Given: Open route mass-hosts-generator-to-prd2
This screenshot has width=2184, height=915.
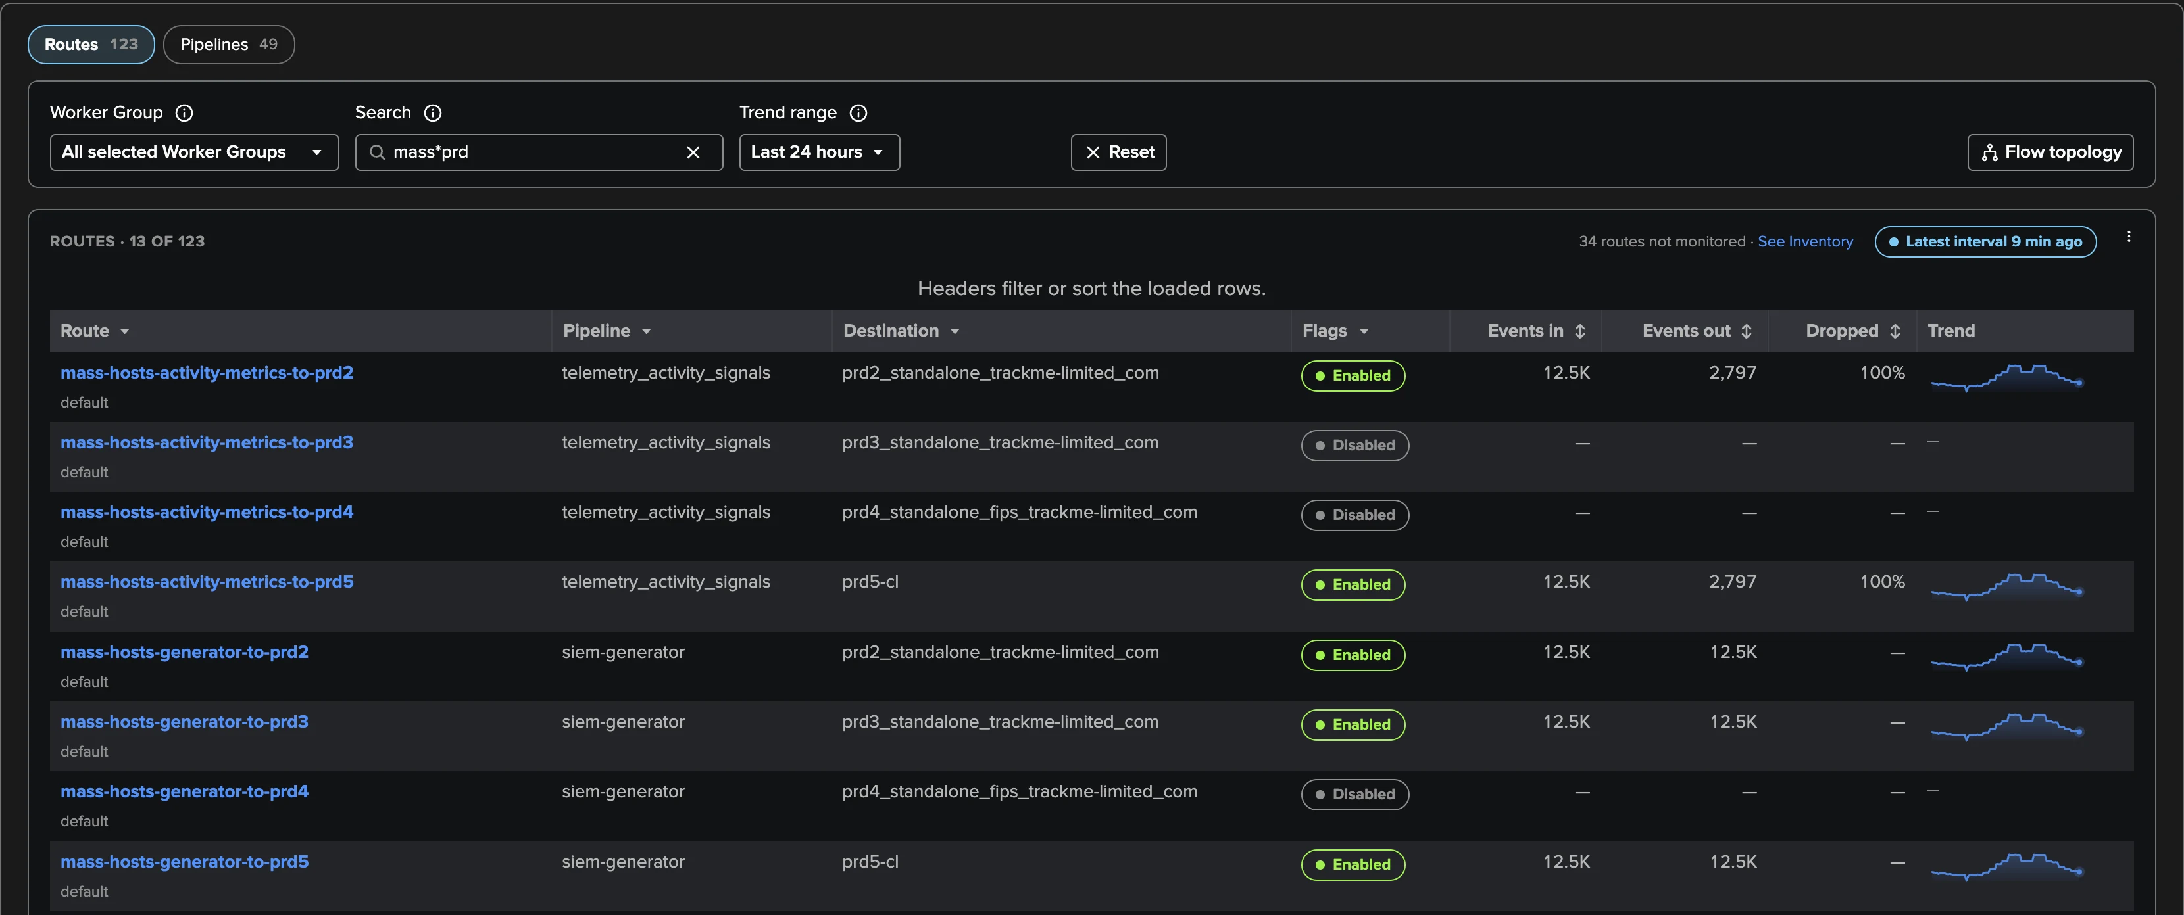Looking at the screenshot, I should pos(184,652).
